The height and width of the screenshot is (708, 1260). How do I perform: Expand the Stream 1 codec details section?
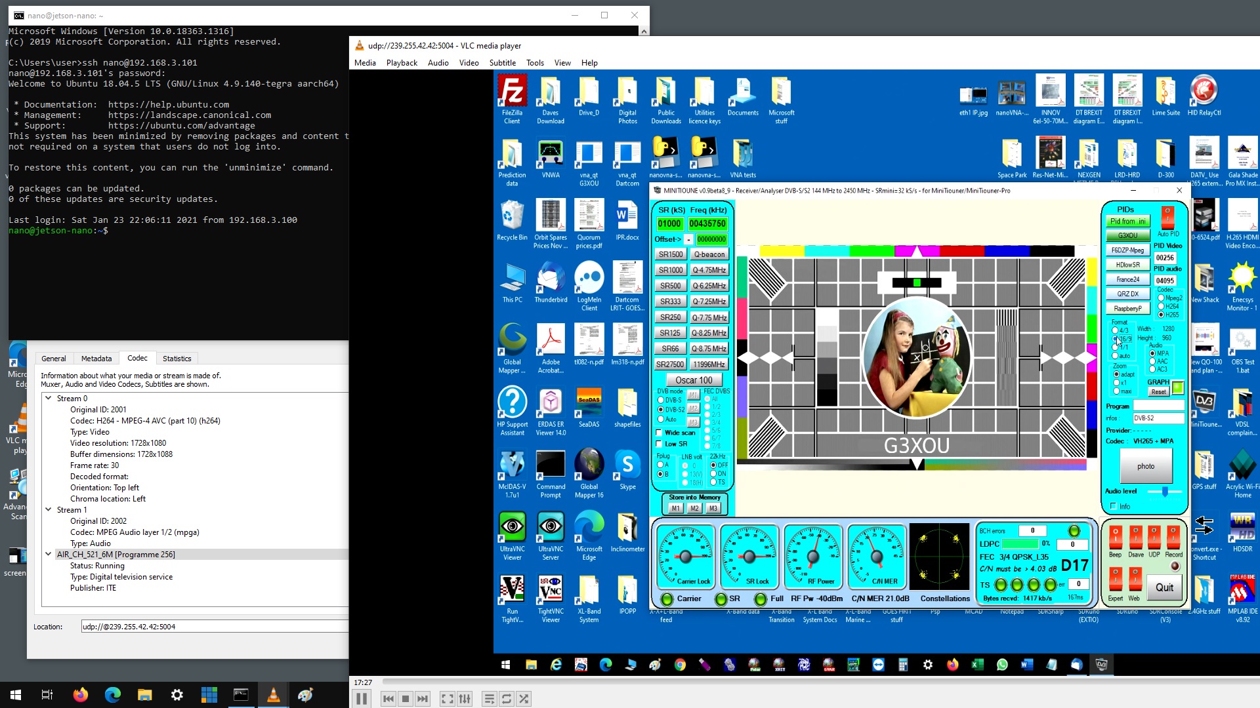tap(49, 509)
